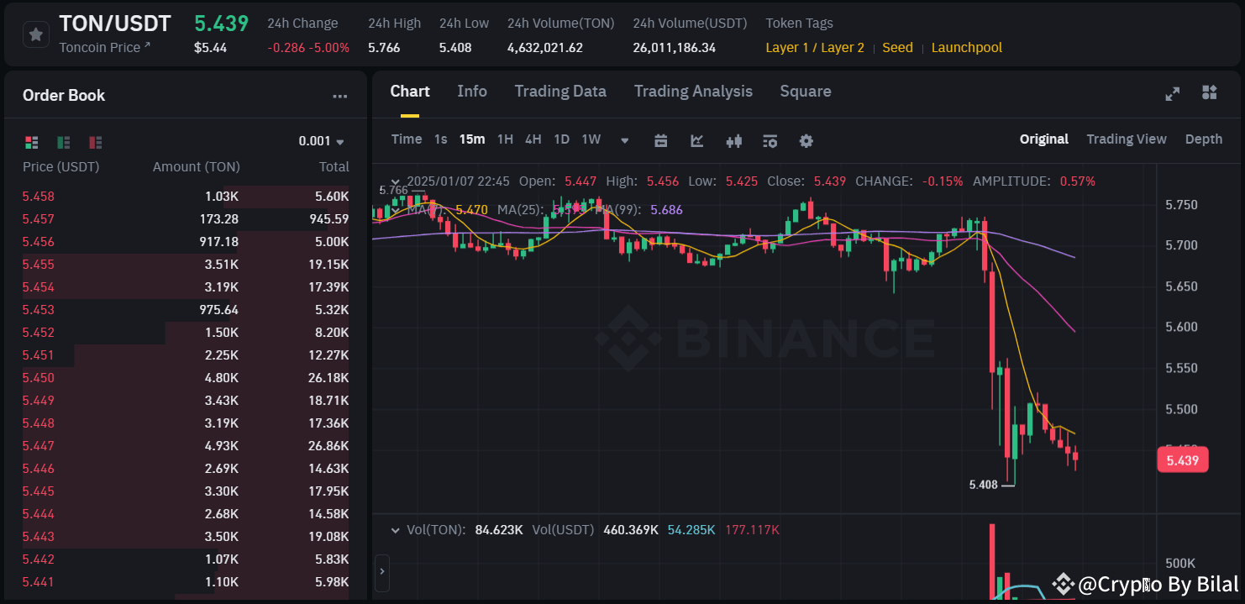Image resolution: width=1245 pixels, height=604 pixels.
Task: Select the sell-only order book view icon
Action: point(93,142)
